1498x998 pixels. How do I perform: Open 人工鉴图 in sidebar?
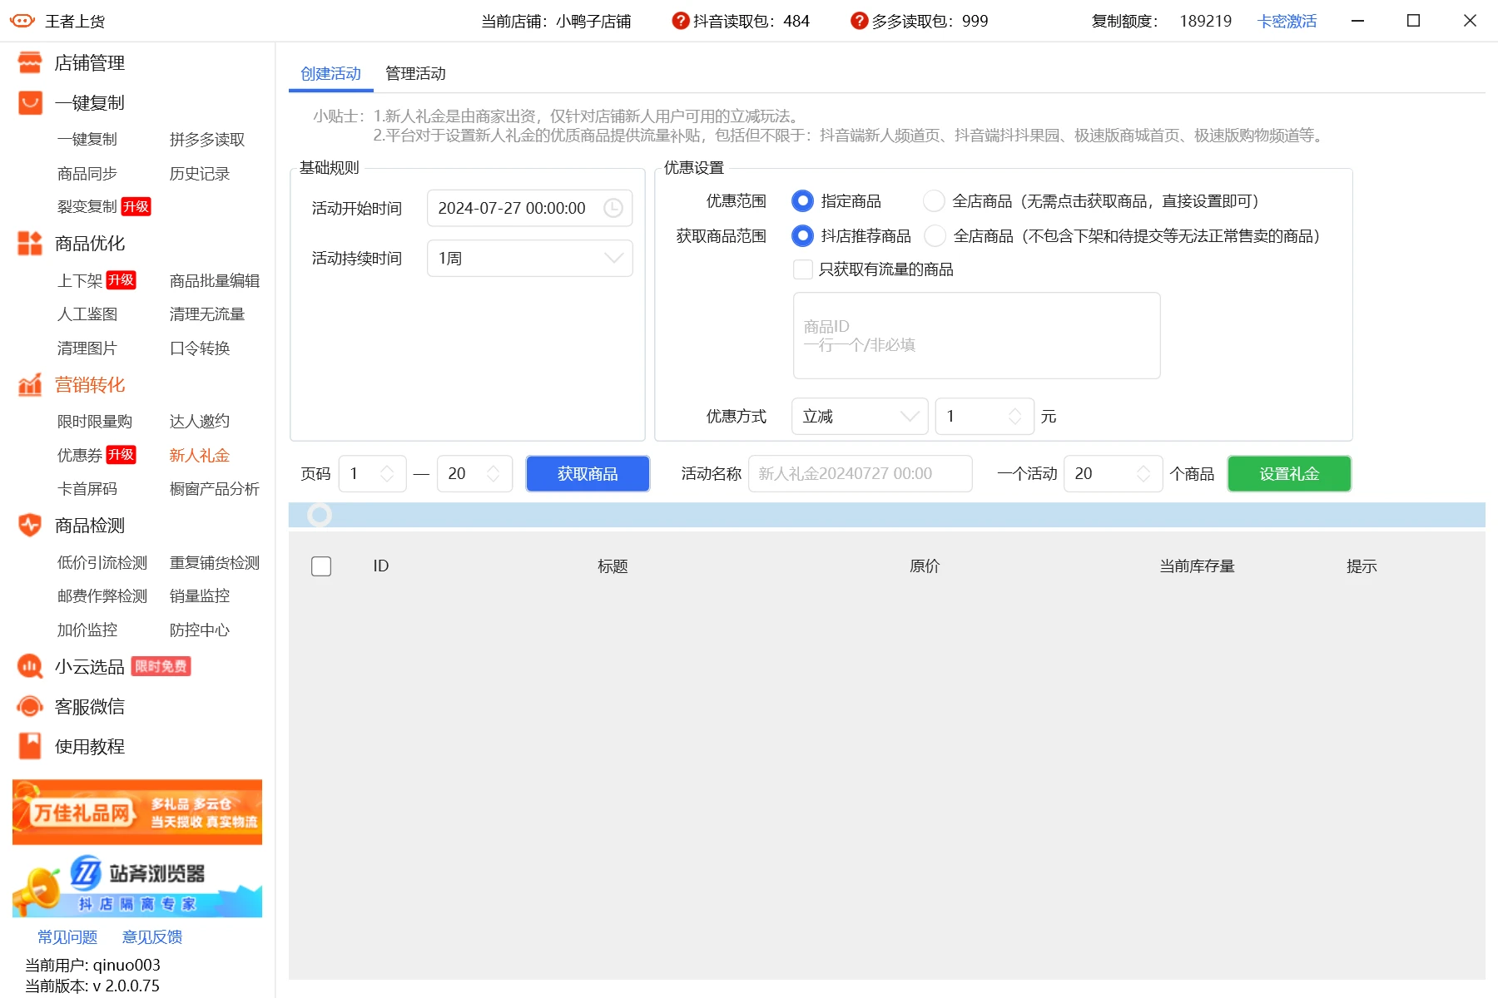[x=87, y=314]
